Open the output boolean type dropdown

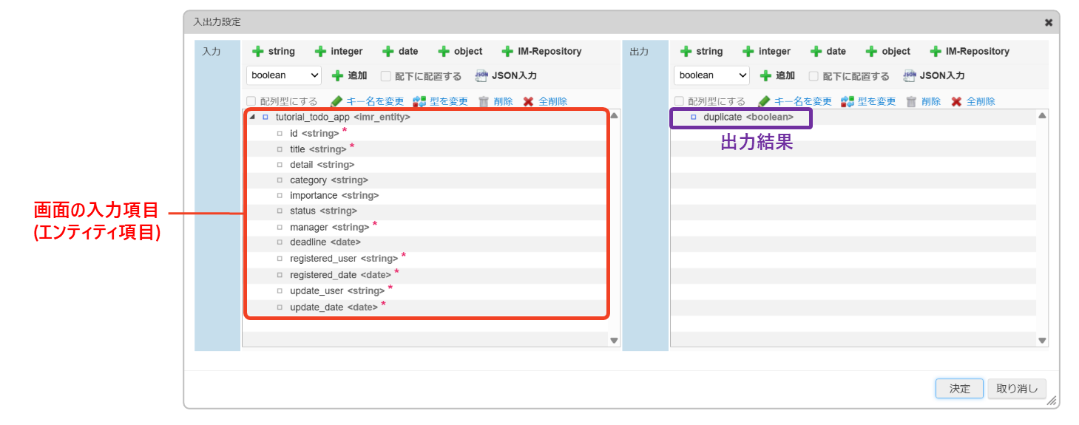point(711,75)
